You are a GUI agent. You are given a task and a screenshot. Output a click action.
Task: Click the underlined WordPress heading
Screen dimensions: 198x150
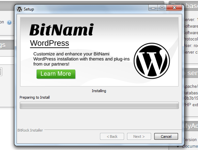tap(49, 43)
